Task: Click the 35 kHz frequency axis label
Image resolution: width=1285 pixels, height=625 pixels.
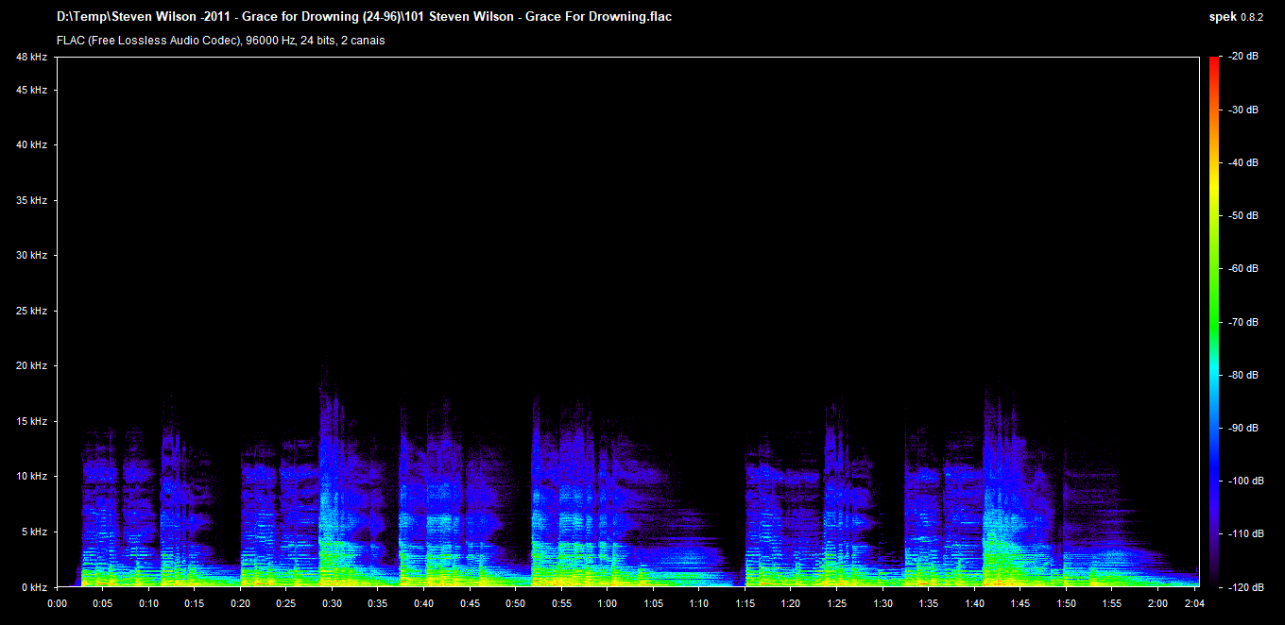Action: pos(31,201)
